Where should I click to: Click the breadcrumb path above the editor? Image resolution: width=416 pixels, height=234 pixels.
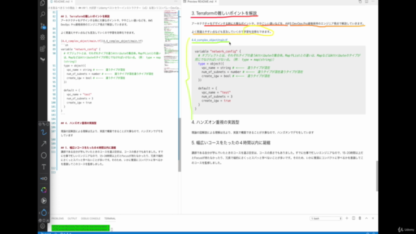coord(114,8)
